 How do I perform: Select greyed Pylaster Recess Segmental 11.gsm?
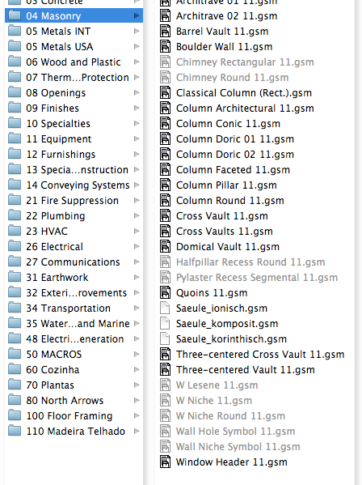tap(257, 278)
